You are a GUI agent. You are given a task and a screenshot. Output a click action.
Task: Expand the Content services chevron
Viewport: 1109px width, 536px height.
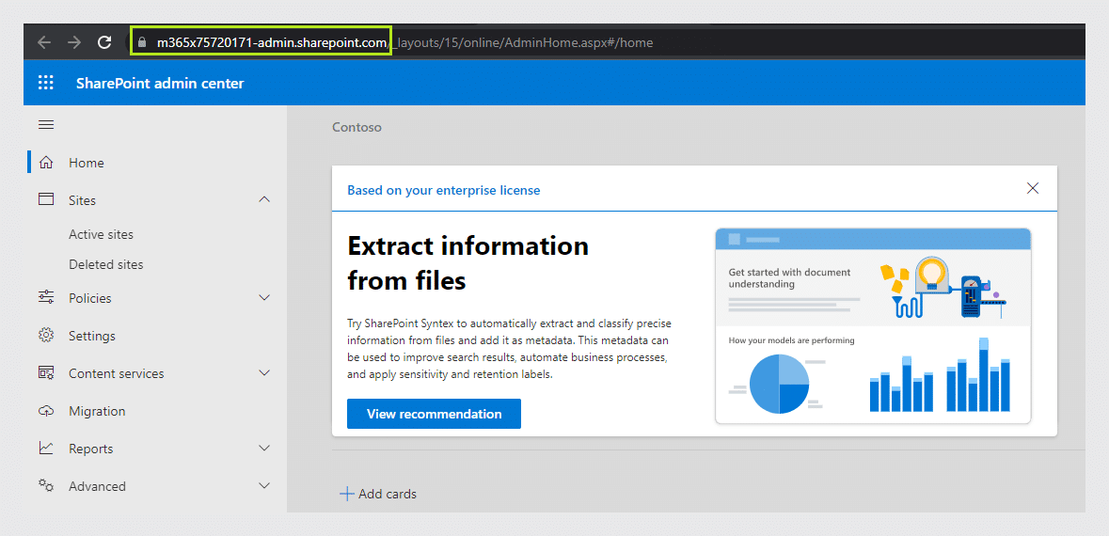point(264,372)
